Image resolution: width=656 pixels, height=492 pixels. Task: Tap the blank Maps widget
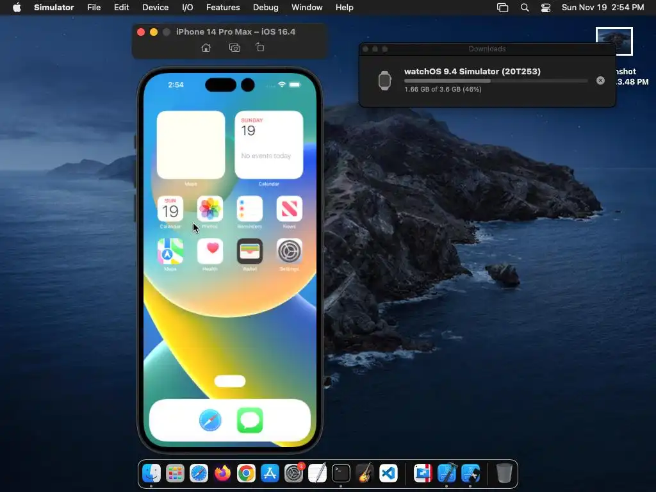[x=191, y=145]
